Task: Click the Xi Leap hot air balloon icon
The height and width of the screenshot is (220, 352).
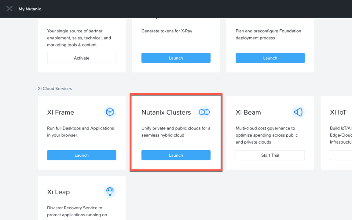Action: pos(110,192)
